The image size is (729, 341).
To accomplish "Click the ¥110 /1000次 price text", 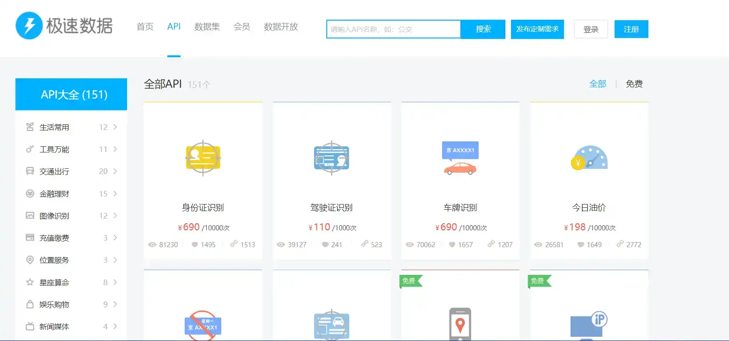I will 332,227.
